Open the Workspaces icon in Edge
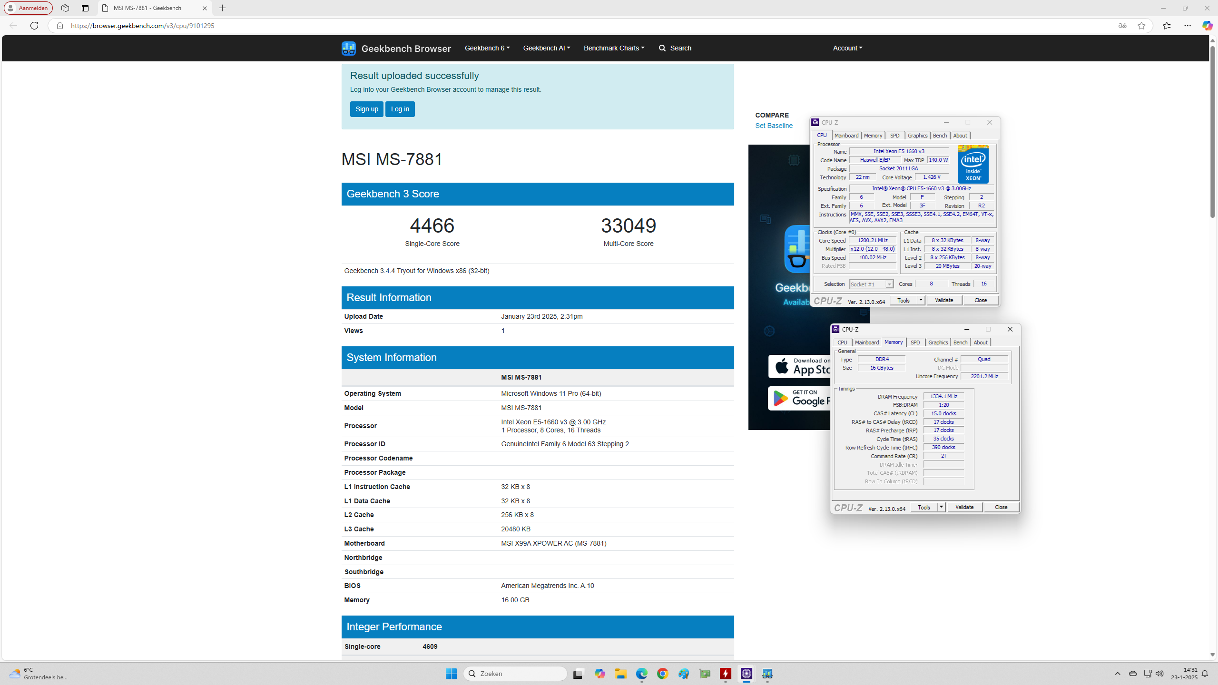This screenshot has height=685, width=1218. [x=65, y=8]
